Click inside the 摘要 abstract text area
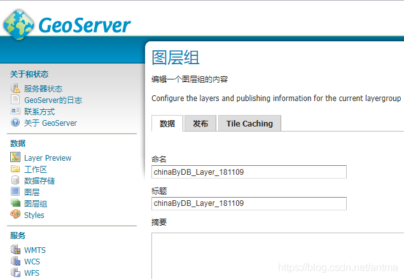 coord(277,254)
